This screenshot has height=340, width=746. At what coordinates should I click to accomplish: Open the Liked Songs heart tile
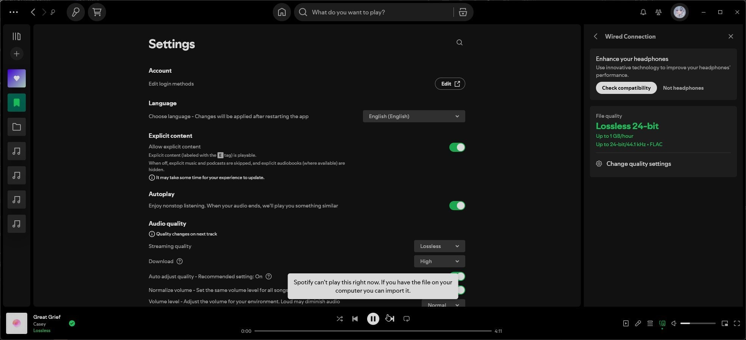click(x=17, y=78)
